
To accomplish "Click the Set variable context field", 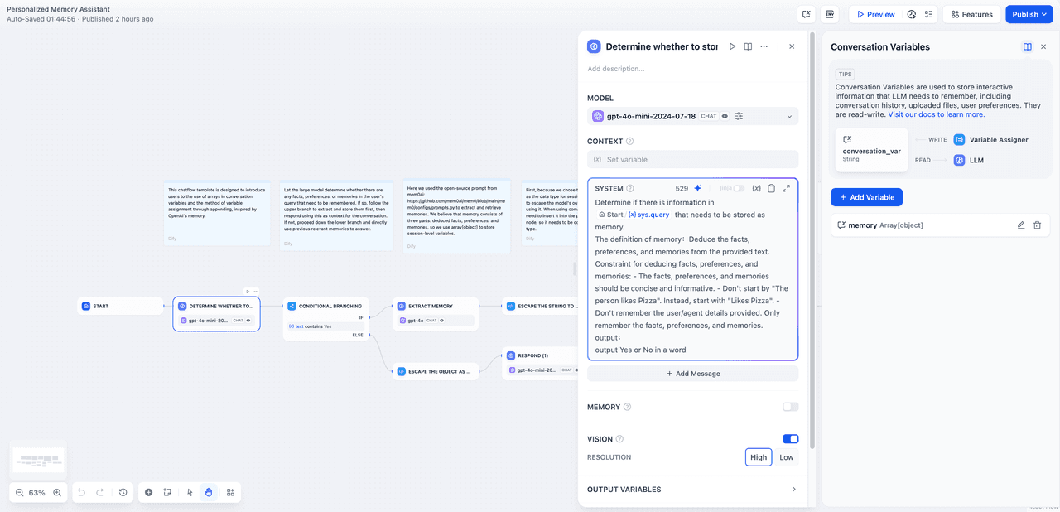I will point(692,159).
